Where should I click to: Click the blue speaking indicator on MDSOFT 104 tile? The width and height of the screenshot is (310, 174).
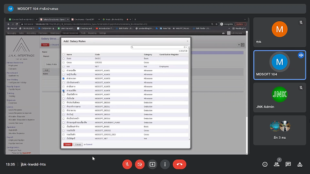301,55
